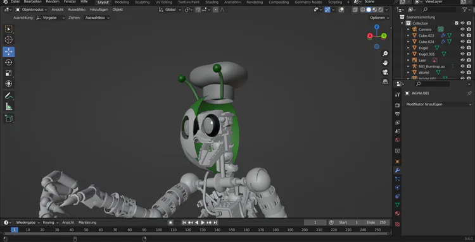This screenshot has height=242, width=475.
Task: Switch to the Shading workspace tab
Action: pos(212,2)
